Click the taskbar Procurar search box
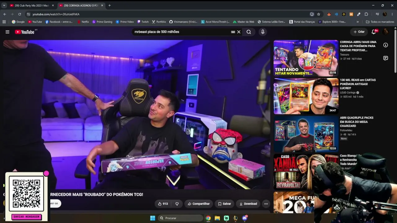Screen dimensions: 397x223 [x=181, y=218]
